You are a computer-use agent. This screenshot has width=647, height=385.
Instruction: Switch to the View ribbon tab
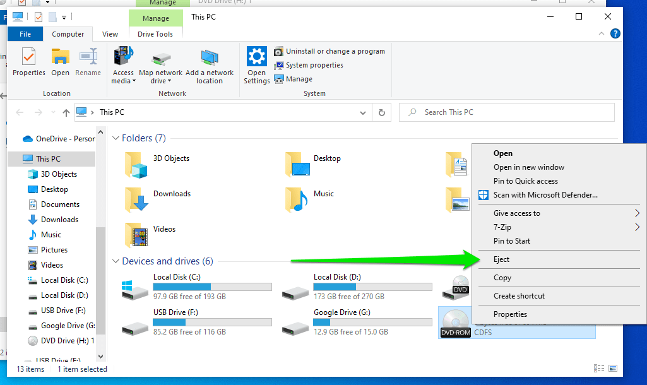(110, 34)
